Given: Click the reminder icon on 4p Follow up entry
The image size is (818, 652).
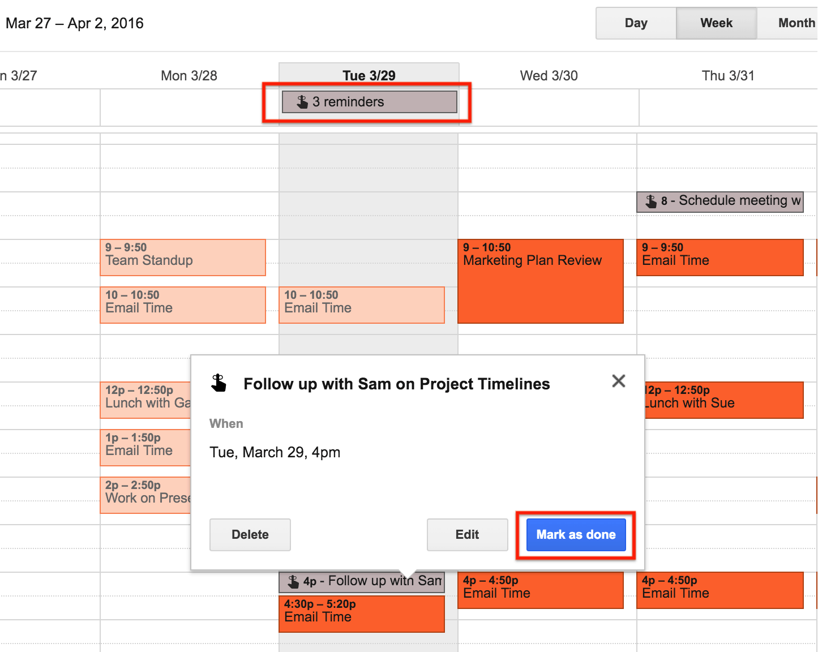Looking at the screenshot, I should click(293, 581).
